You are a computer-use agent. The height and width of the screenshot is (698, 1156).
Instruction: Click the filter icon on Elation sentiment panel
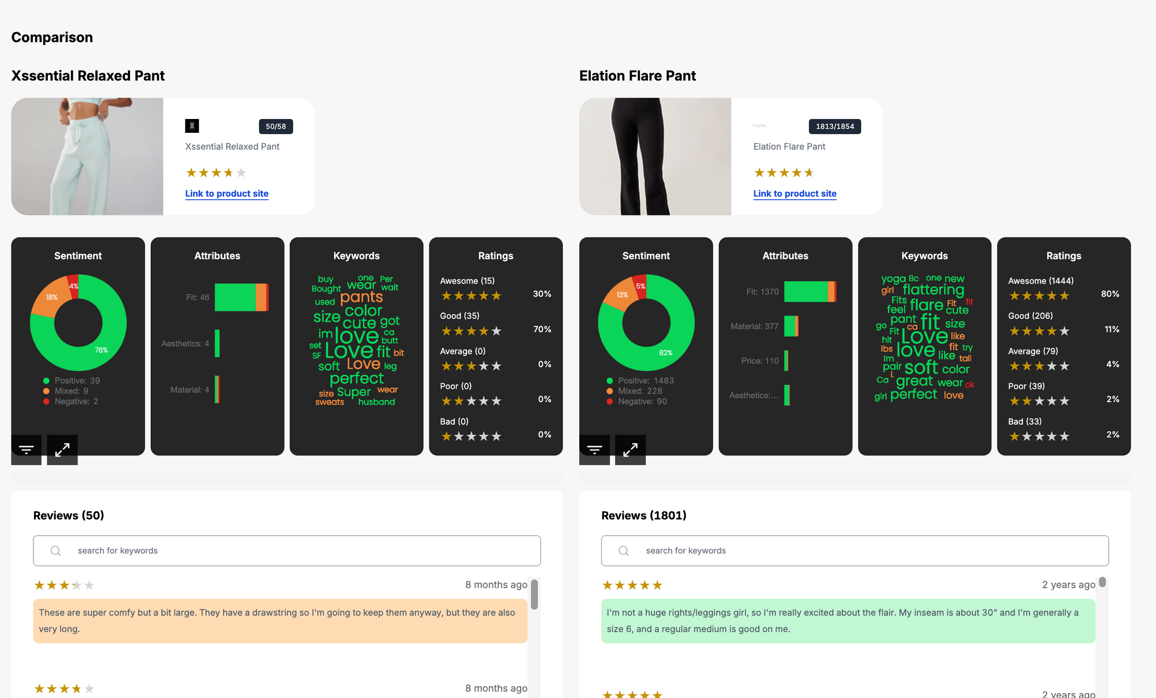[595, 450]
